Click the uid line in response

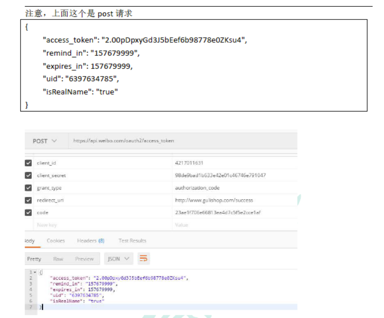click(x=77, y=295)
